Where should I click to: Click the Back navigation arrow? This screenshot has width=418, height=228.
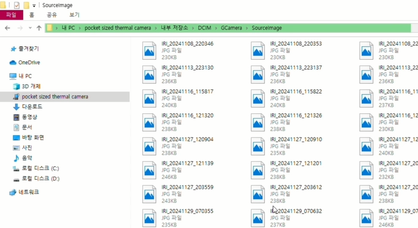pyautogui.click(x=7, y=28)
